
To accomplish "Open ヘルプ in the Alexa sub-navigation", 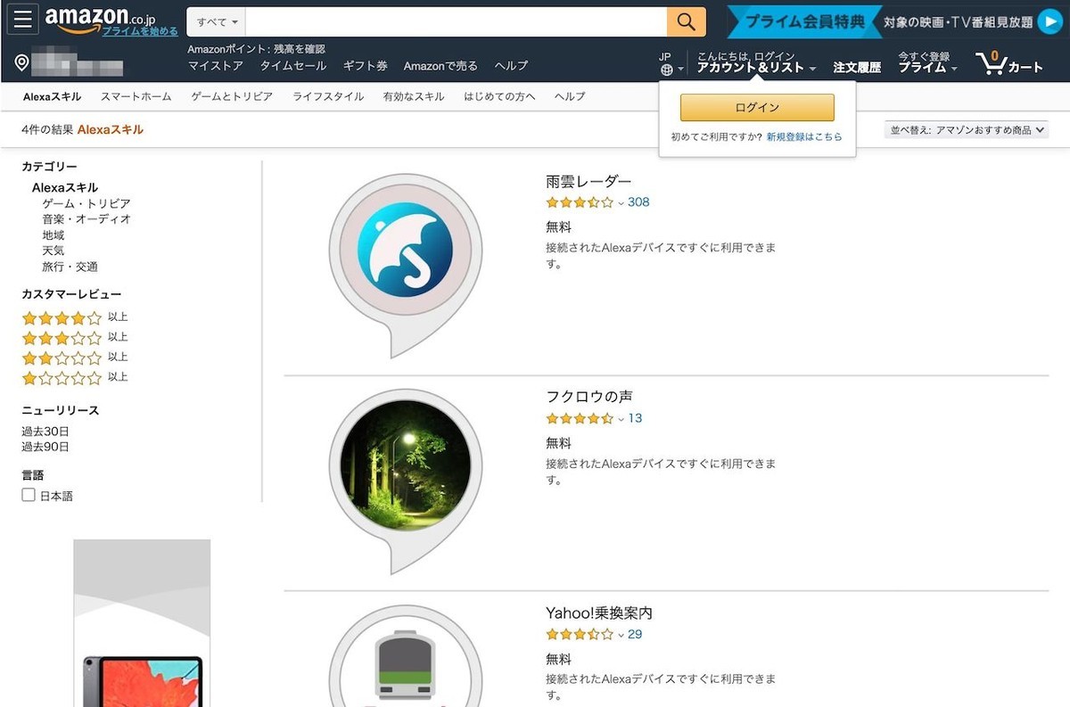I will 570,96.
